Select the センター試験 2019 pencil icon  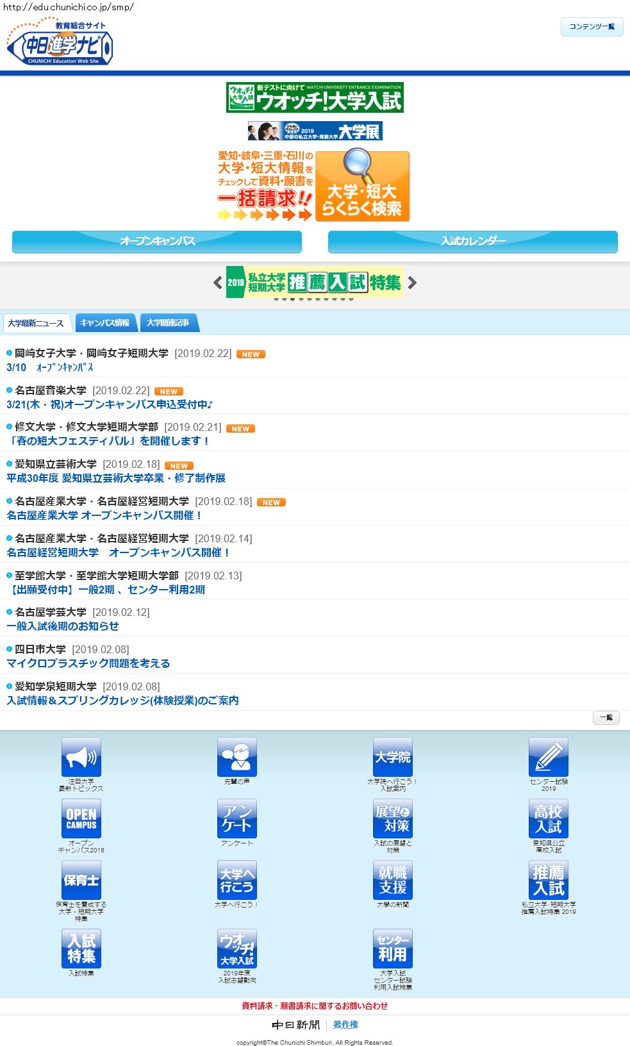point(548,757)
